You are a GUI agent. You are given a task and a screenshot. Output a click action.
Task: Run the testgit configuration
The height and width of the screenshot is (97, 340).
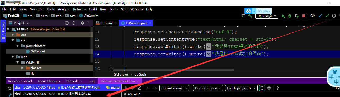tap(283, 16)
